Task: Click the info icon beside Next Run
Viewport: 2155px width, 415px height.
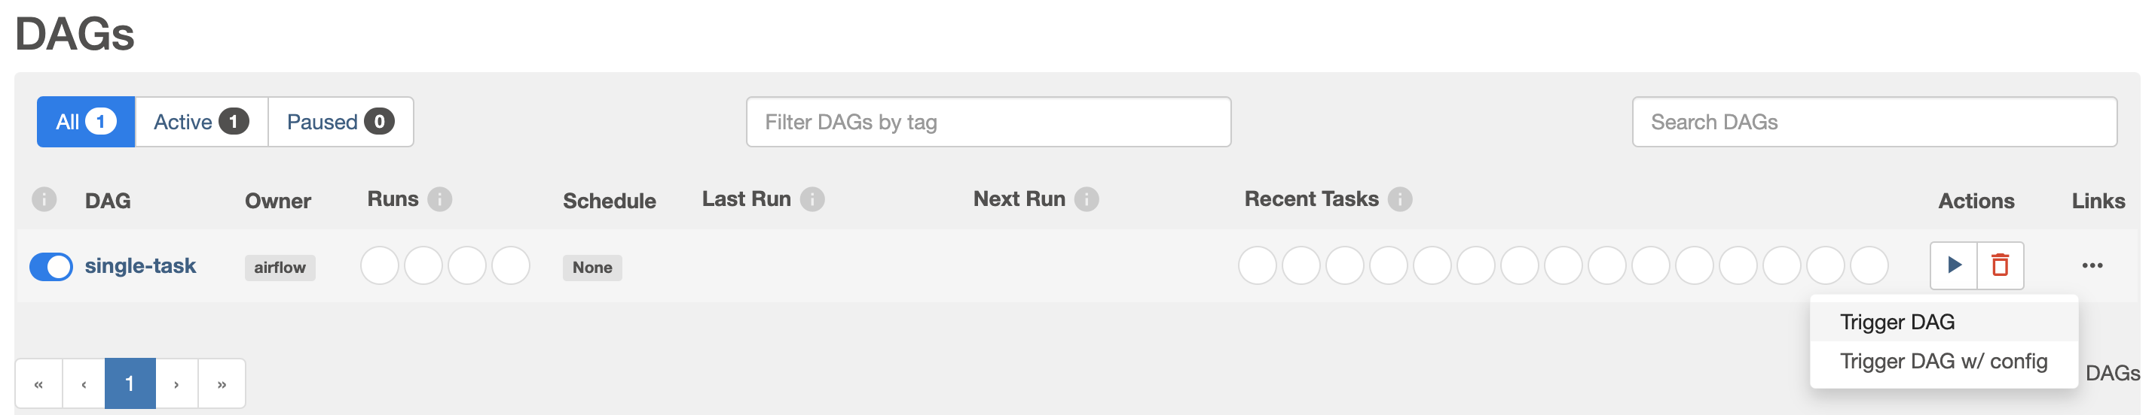Action: click(1087, 199)
